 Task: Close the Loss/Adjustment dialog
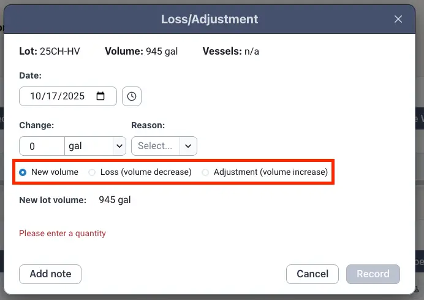coord(398,19)
